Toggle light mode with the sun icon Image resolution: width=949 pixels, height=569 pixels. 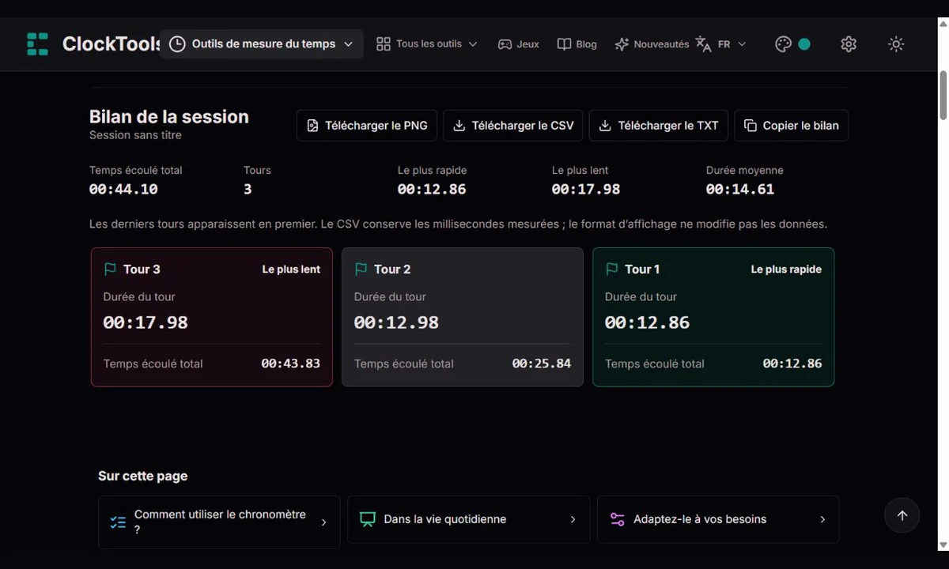pos(896,44)
